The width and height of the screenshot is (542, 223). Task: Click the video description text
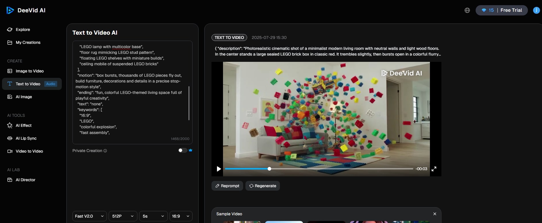coord(328,51)
